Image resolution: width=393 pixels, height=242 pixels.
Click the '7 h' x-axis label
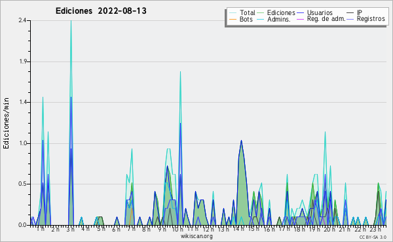click(131, 229)
